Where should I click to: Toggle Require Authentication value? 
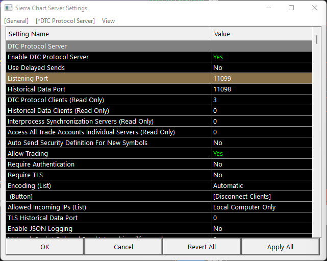pos(218,164)
